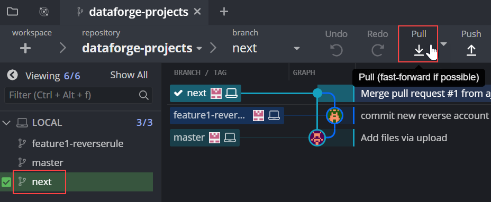Open the Pull options dropdown arrow
The width and height of the screenshot is (491, 202).
click(x=443, y=44)
